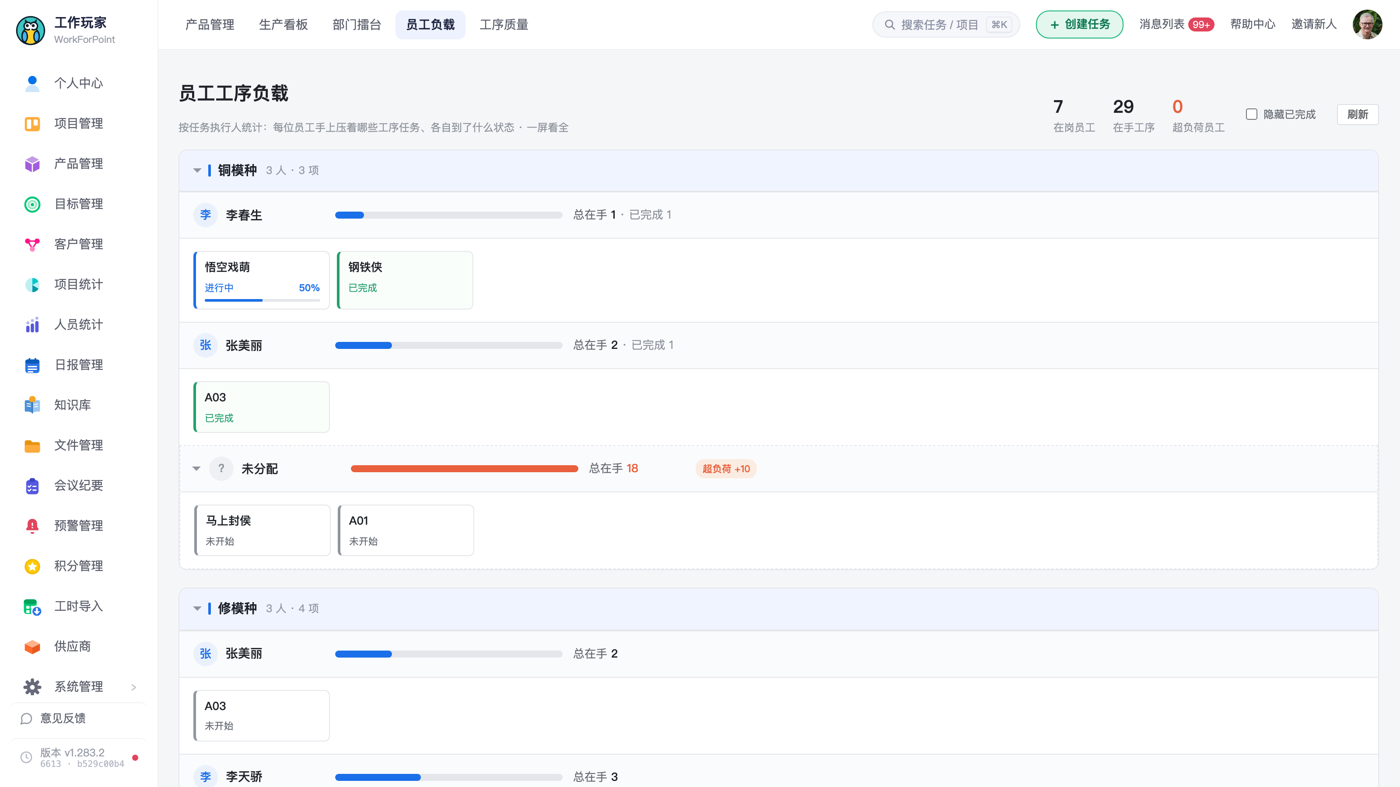Click 邀请新人 link
This screenshot has height=787, width=1400.
click(x=1313, y=24)
